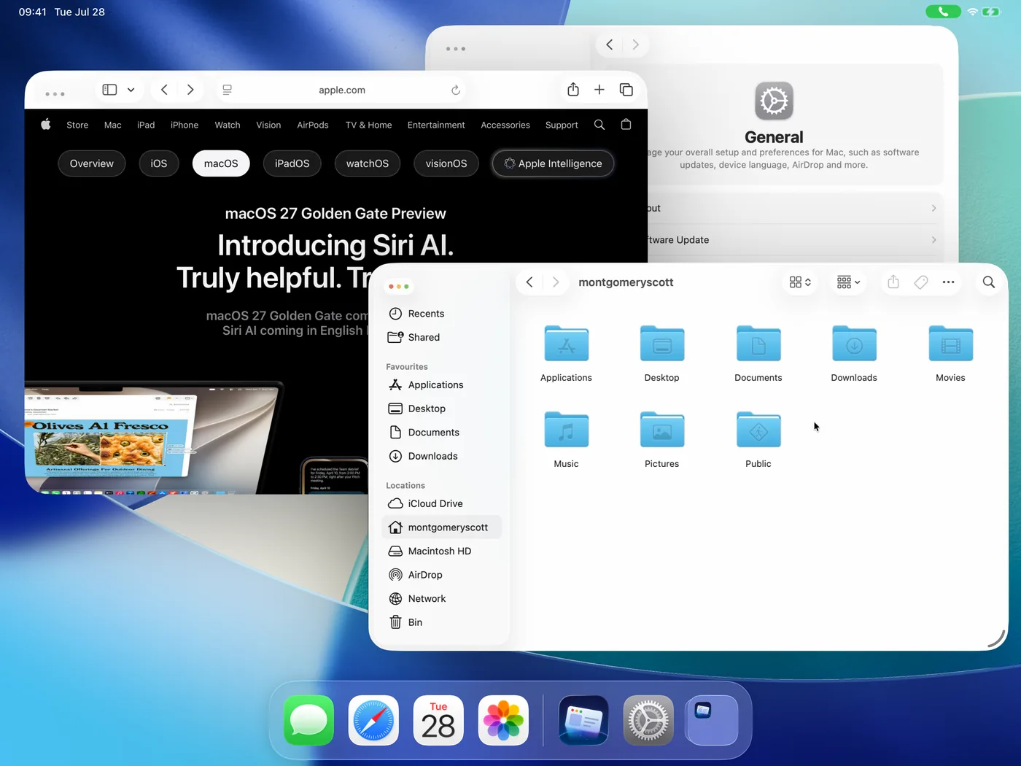Select the Public folder icon

click(x=758, y=429)
